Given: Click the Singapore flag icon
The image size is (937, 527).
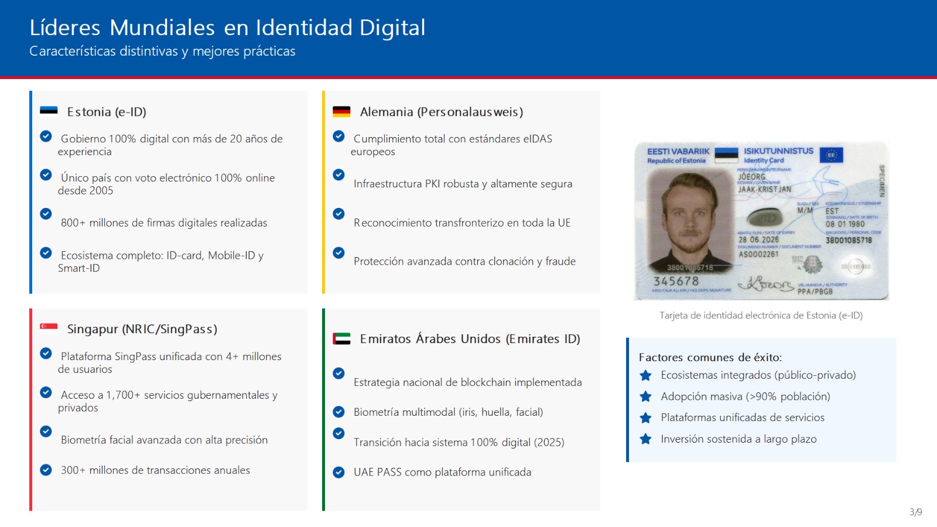Looking at the screenshot, I should [x=49, y=327].
